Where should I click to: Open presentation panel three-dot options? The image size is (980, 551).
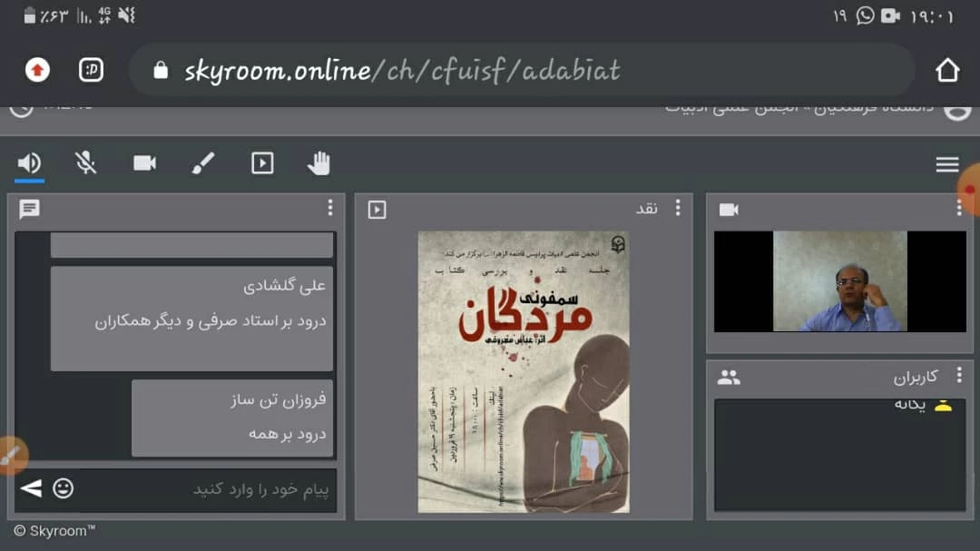677,209
